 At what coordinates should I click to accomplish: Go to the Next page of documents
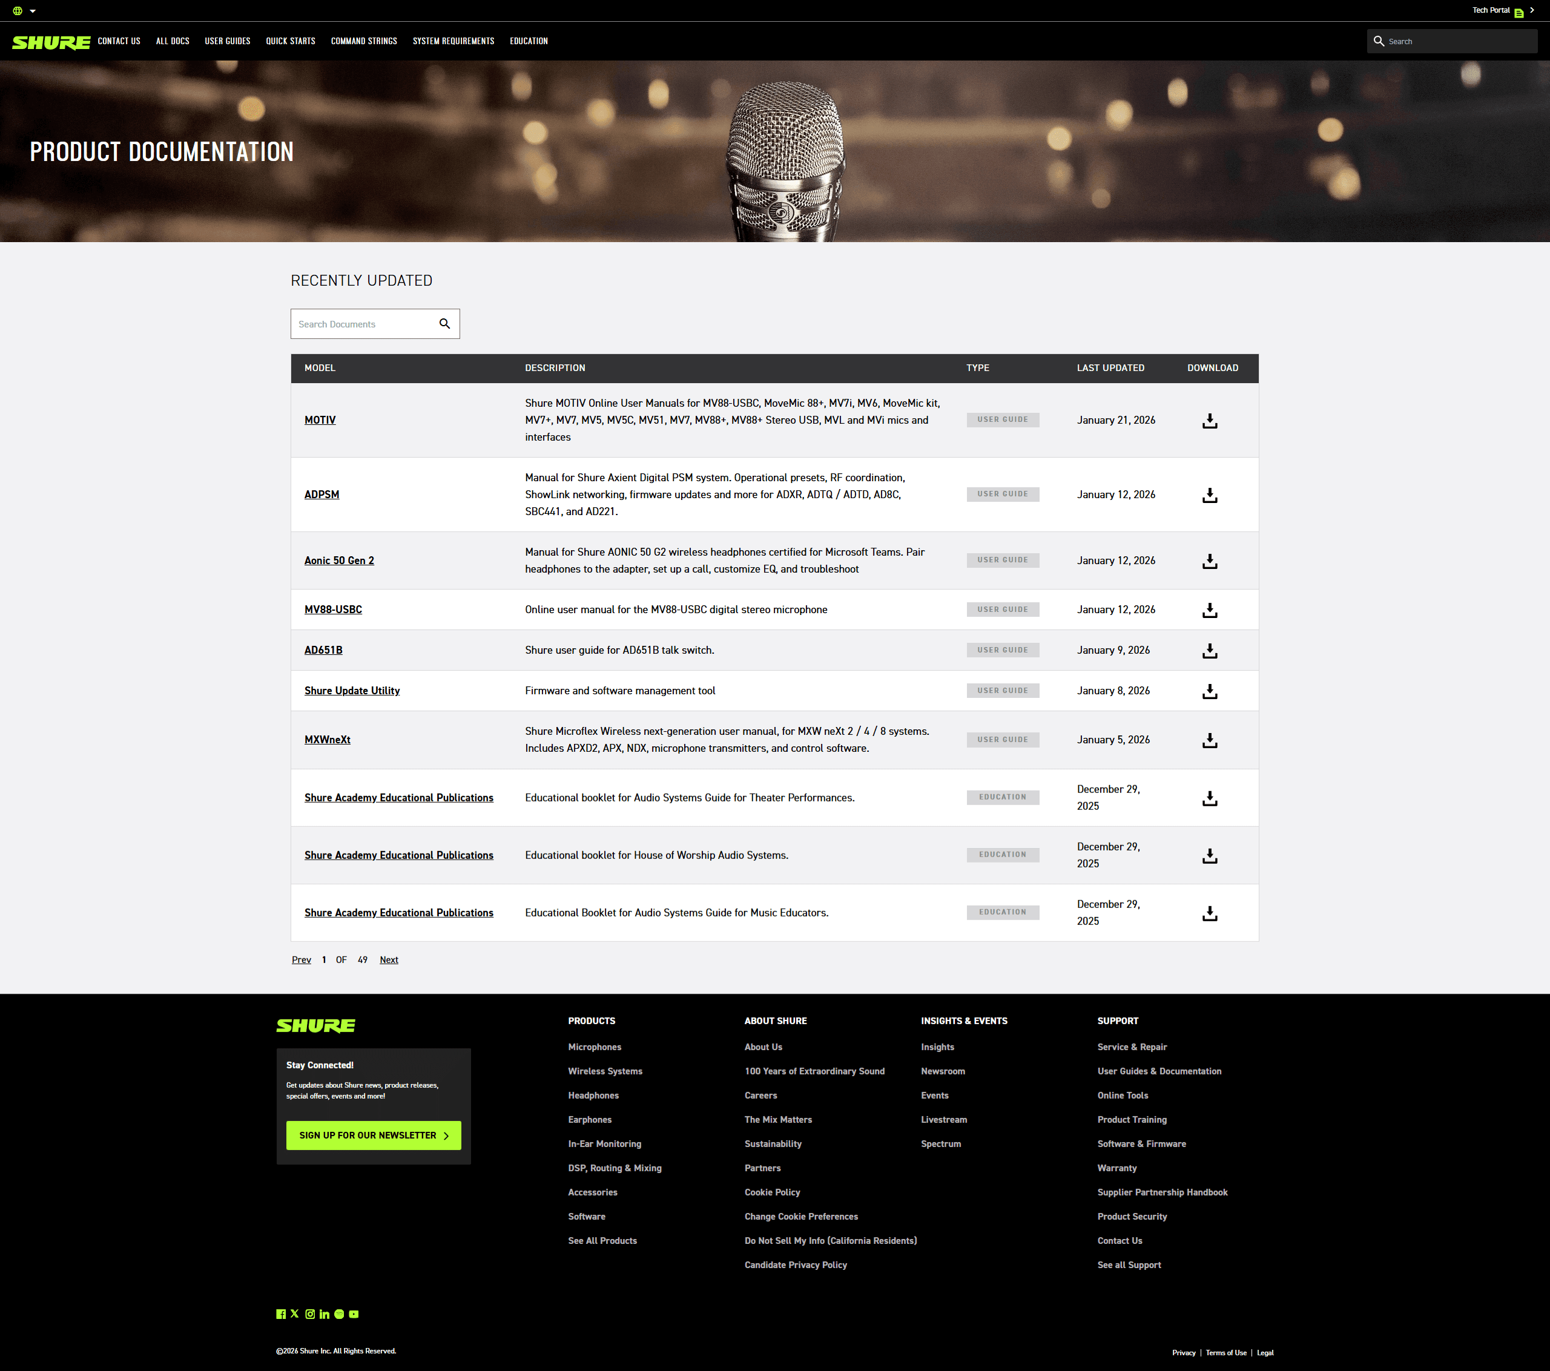click(389, 959)
